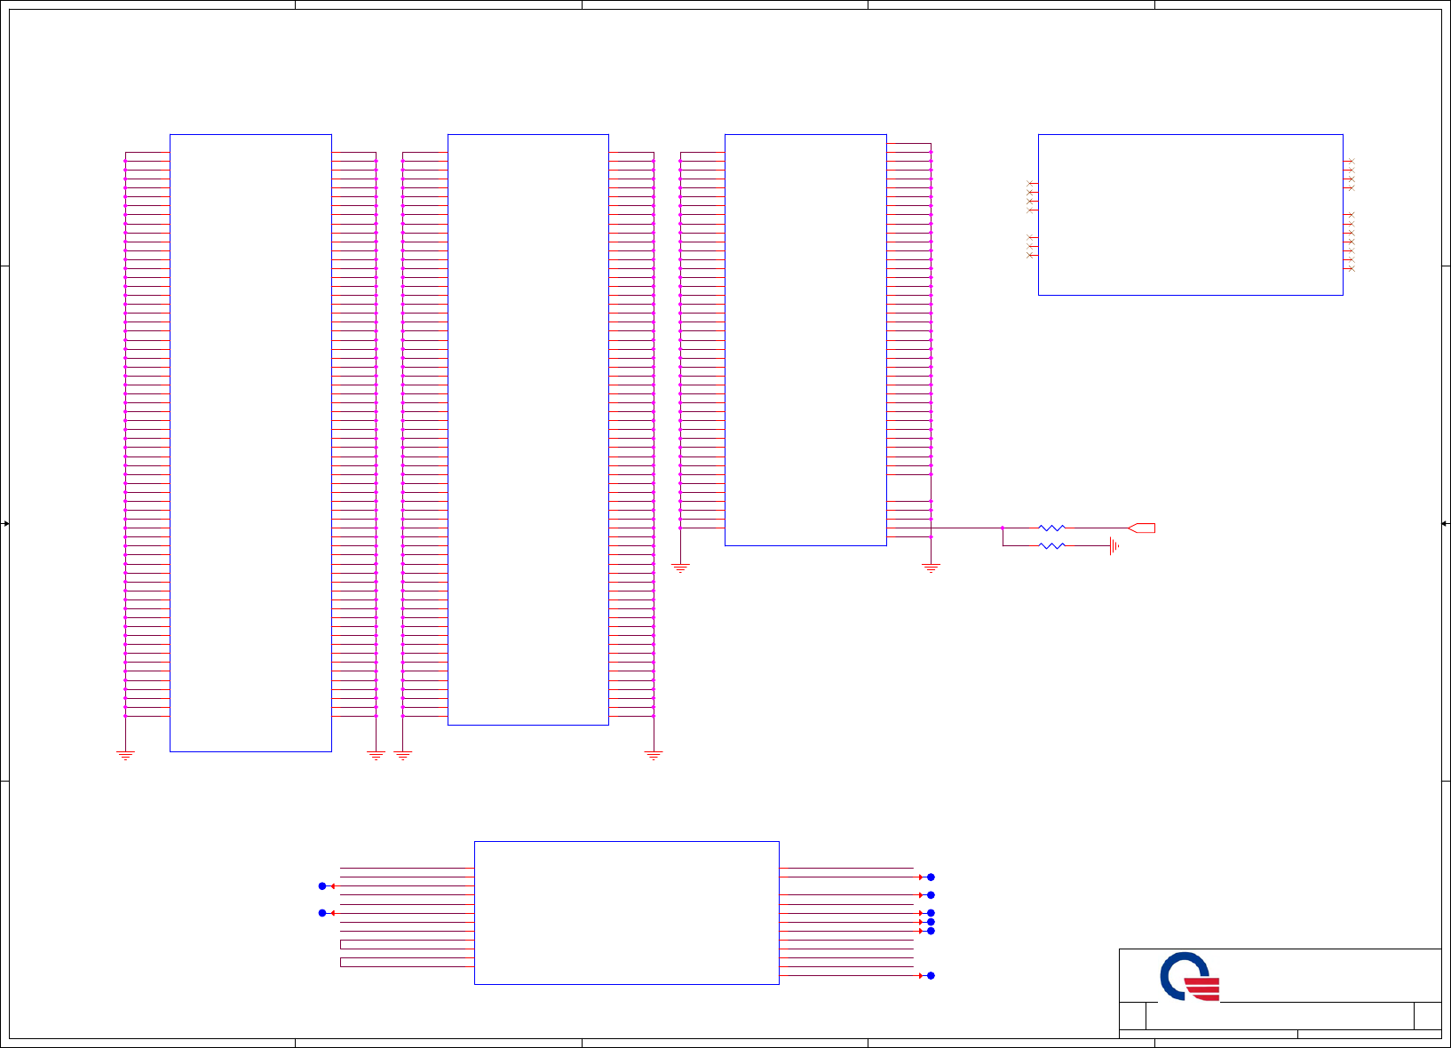Click the lowest blue test point right of the bottom component
This screenshot has width=1451, height=1048.
tap(931, 976)
